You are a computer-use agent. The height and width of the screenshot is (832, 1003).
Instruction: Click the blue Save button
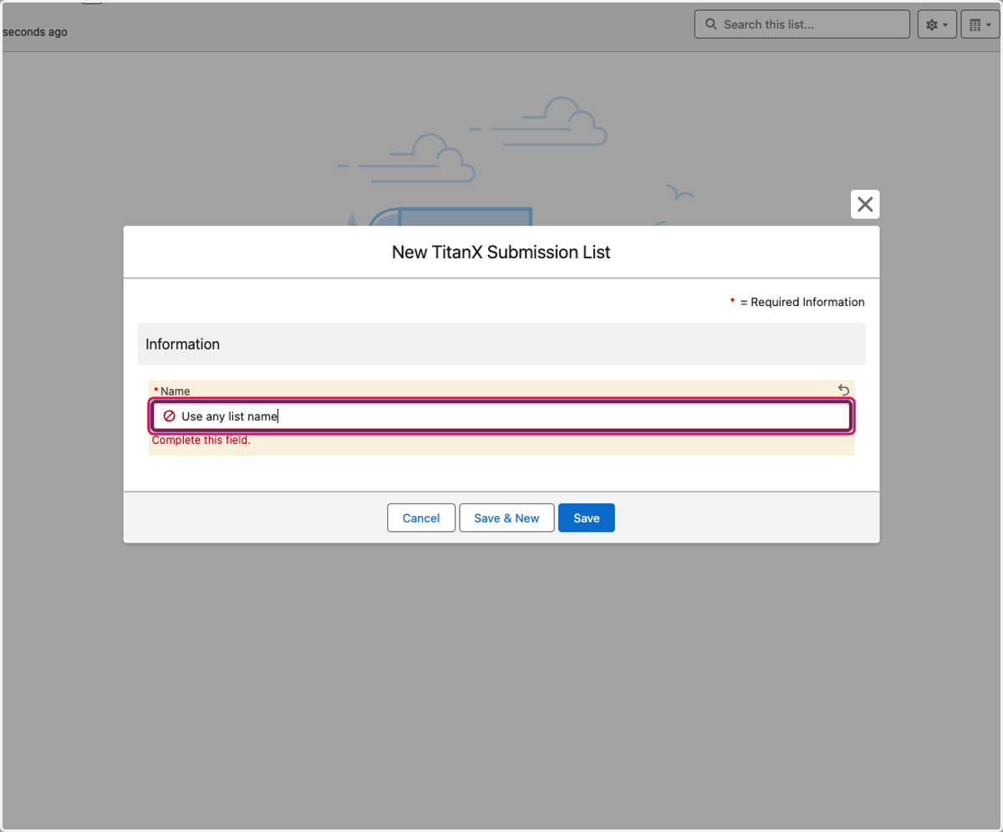[587, 518]
